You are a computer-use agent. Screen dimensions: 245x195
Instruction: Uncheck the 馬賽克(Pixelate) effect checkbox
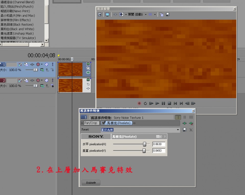[103, 123]
